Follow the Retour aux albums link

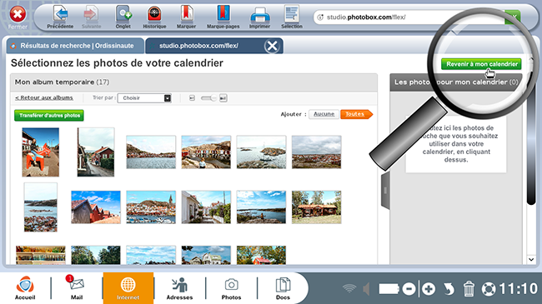pos(44,97)
